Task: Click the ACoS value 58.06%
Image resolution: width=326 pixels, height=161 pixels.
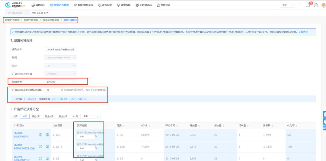Action: 145,135
